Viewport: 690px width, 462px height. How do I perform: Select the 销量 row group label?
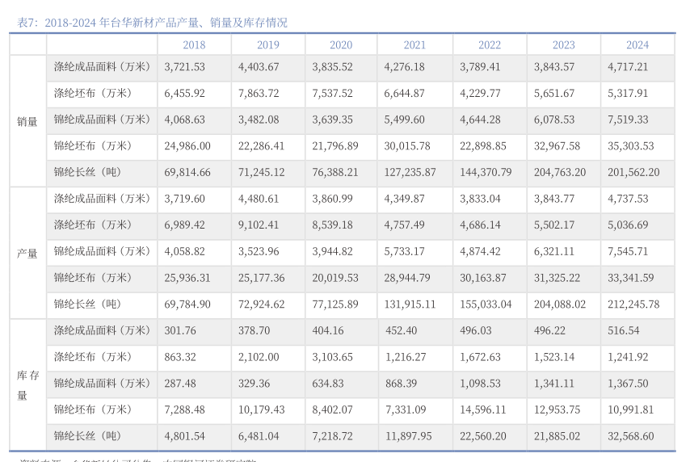27,121
